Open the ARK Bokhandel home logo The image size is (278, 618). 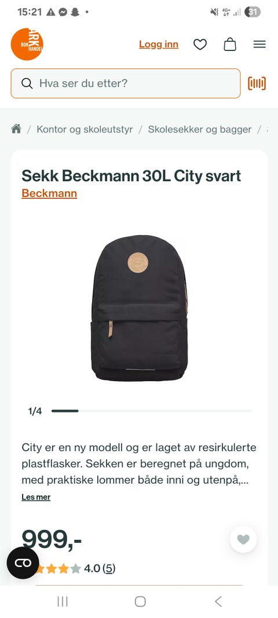[x=27, y=44]
